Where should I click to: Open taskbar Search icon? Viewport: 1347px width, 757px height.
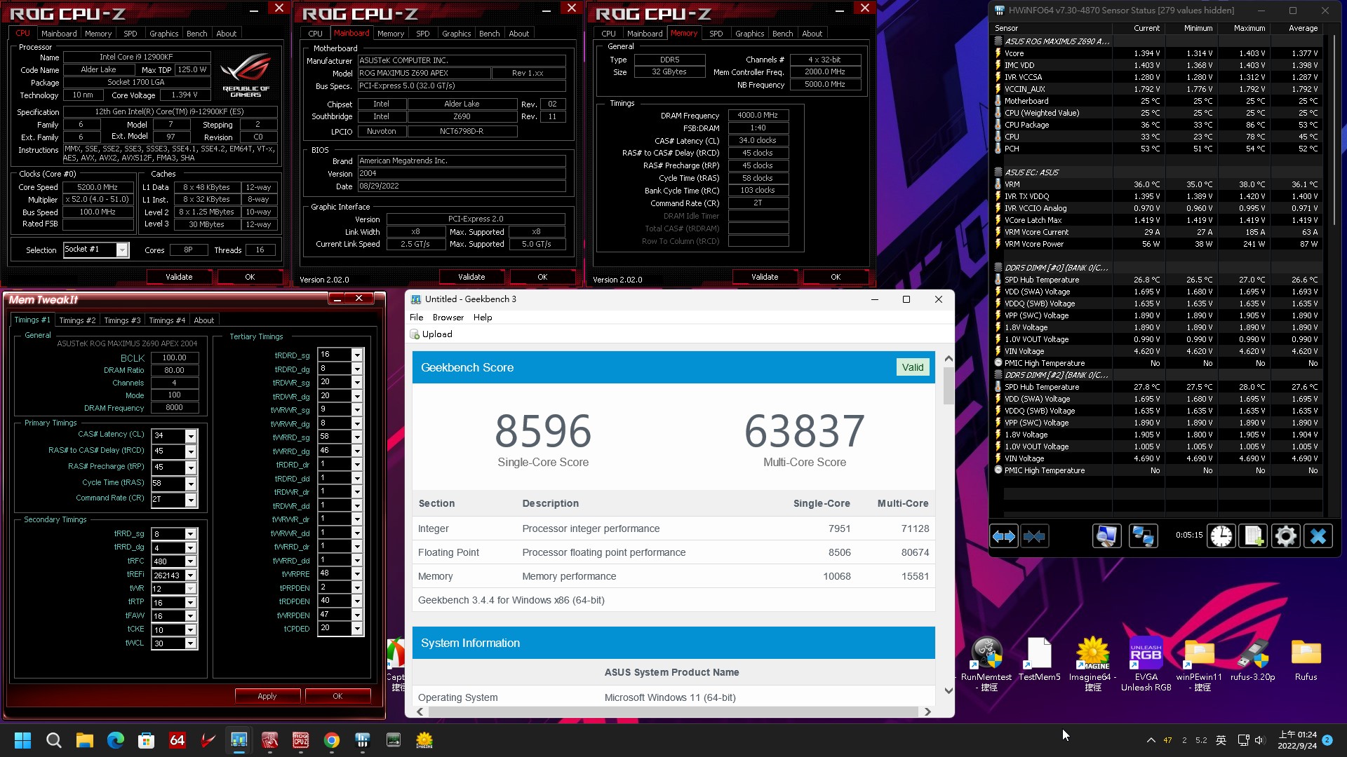54,740
